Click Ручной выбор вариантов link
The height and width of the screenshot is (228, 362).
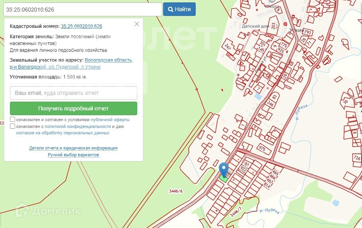[x=73, y=155]
